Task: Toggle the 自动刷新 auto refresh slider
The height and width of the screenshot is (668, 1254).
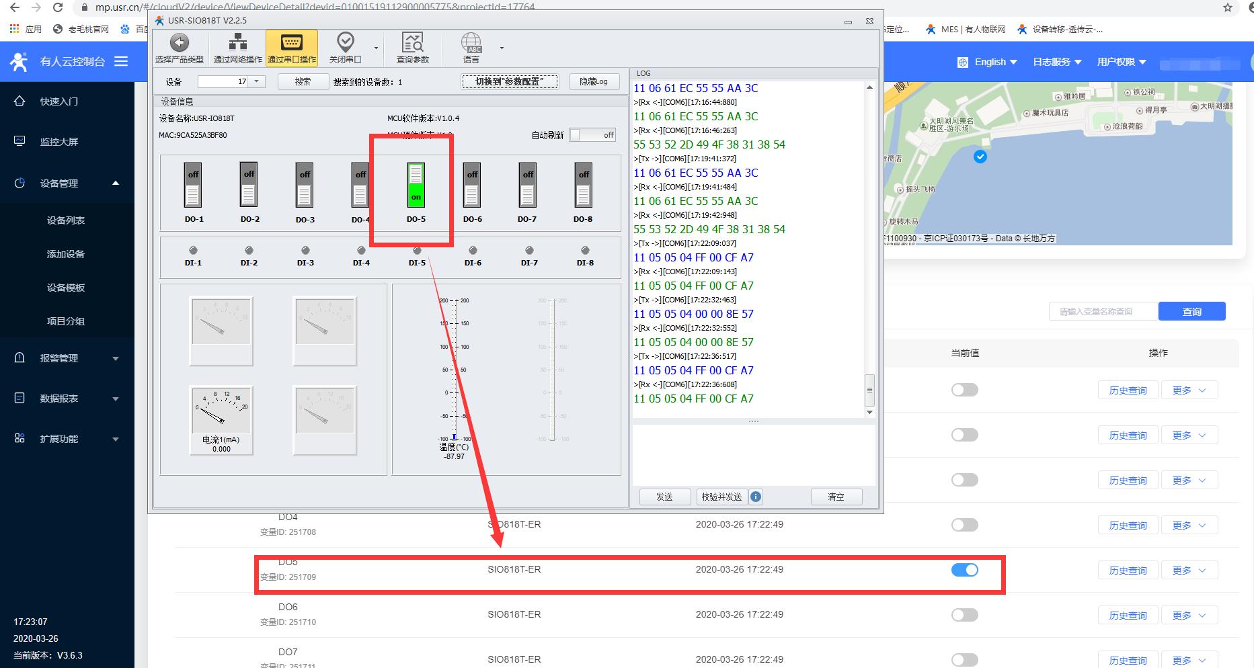Action: tap(592, 135)
